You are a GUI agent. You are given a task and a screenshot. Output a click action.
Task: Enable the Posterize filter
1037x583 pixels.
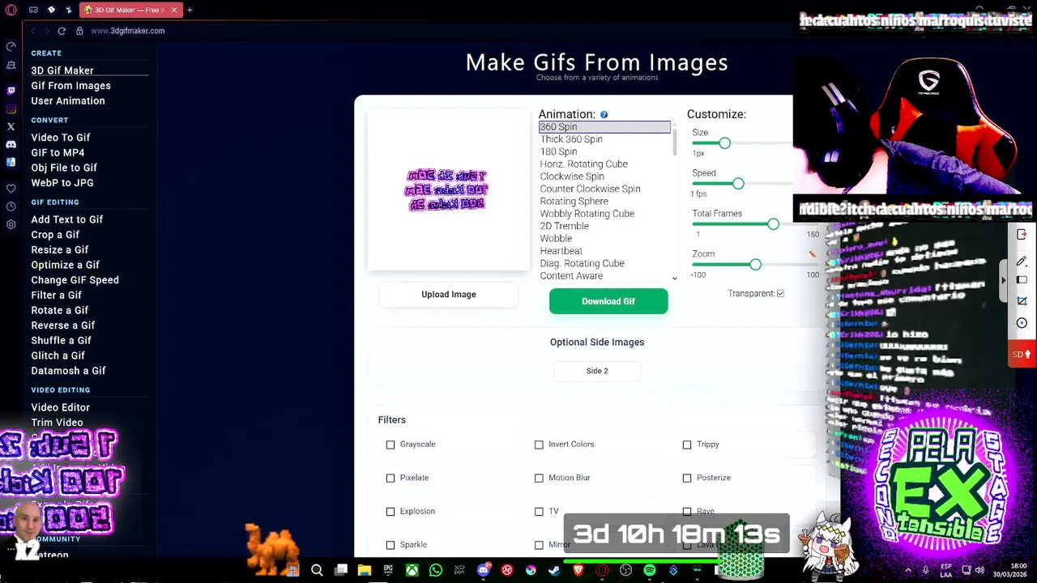point(687,478)
